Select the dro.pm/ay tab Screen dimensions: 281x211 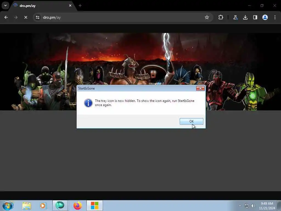click(43, 6)
